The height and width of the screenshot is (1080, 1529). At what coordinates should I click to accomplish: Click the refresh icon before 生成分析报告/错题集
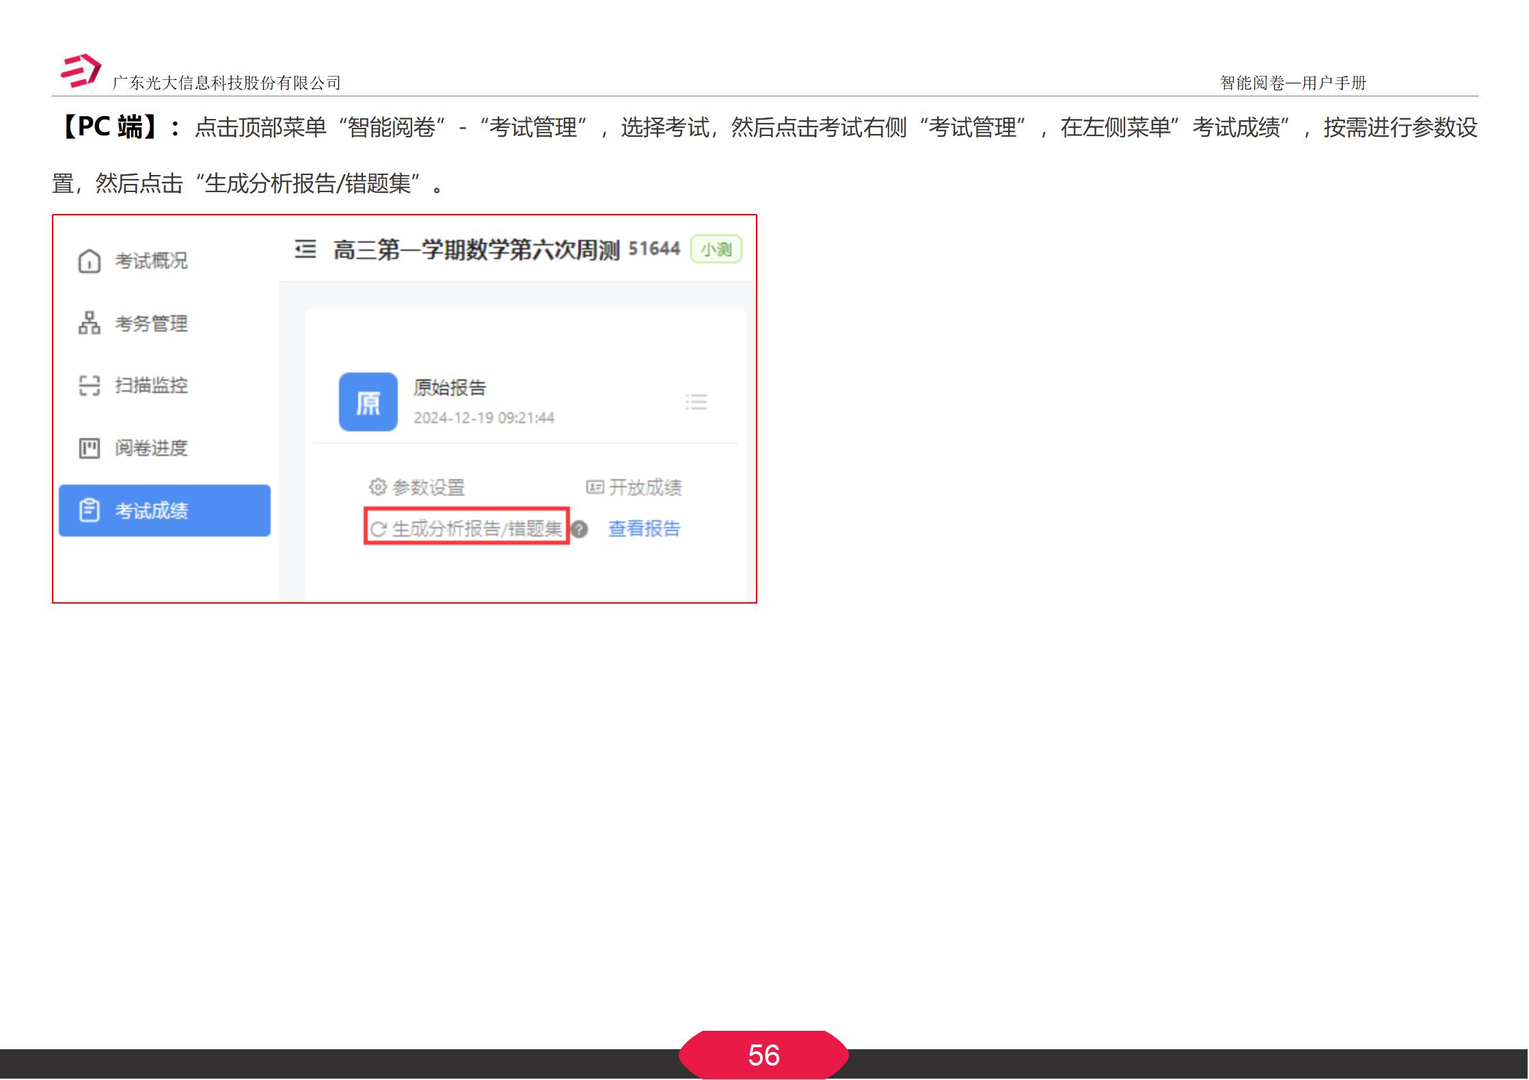pyautogui.click(x=380, y=528)
